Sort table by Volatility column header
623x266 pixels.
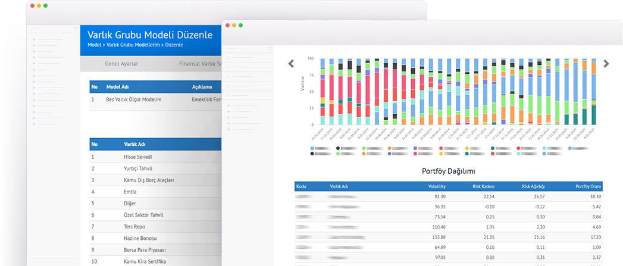pyautogui.click(x=437, y=186)
